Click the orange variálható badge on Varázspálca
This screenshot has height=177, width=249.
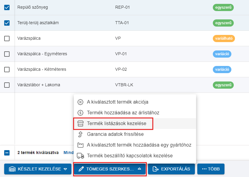point(224,39)
